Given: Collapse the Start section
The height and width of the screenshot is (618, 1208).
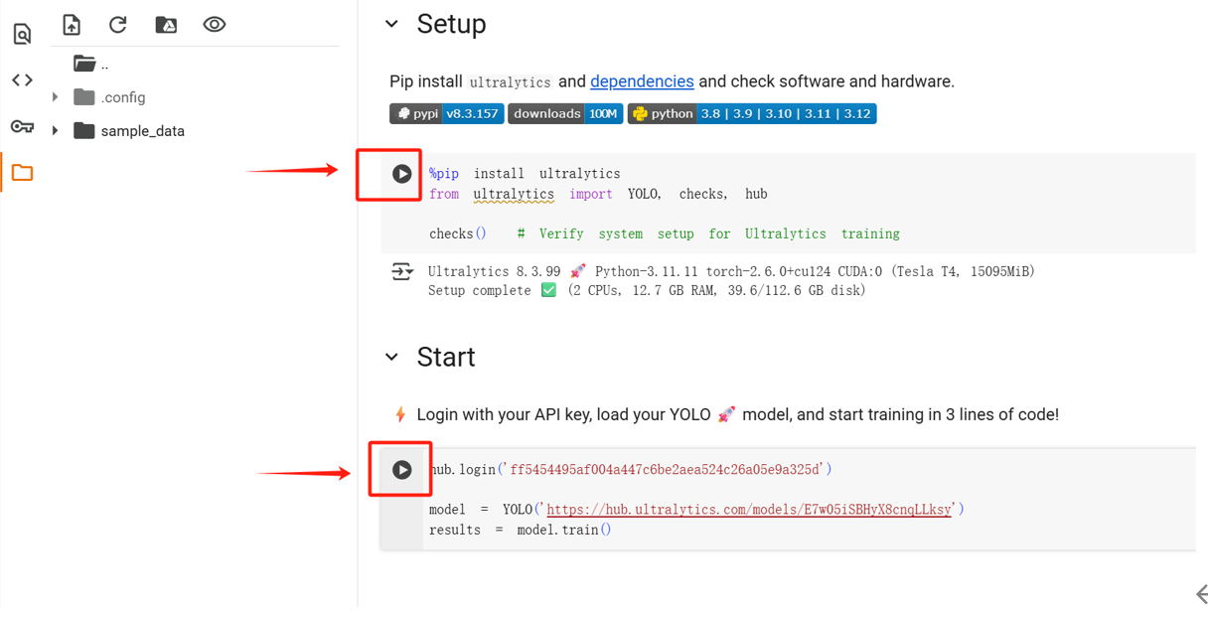Looking at the screenshot, I should click(x=391, y=357).
